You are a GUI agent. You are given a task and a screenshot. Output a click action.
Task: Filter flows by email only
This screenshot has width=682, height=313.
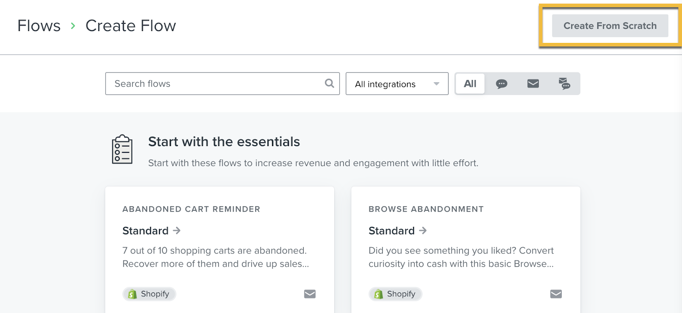533,84
